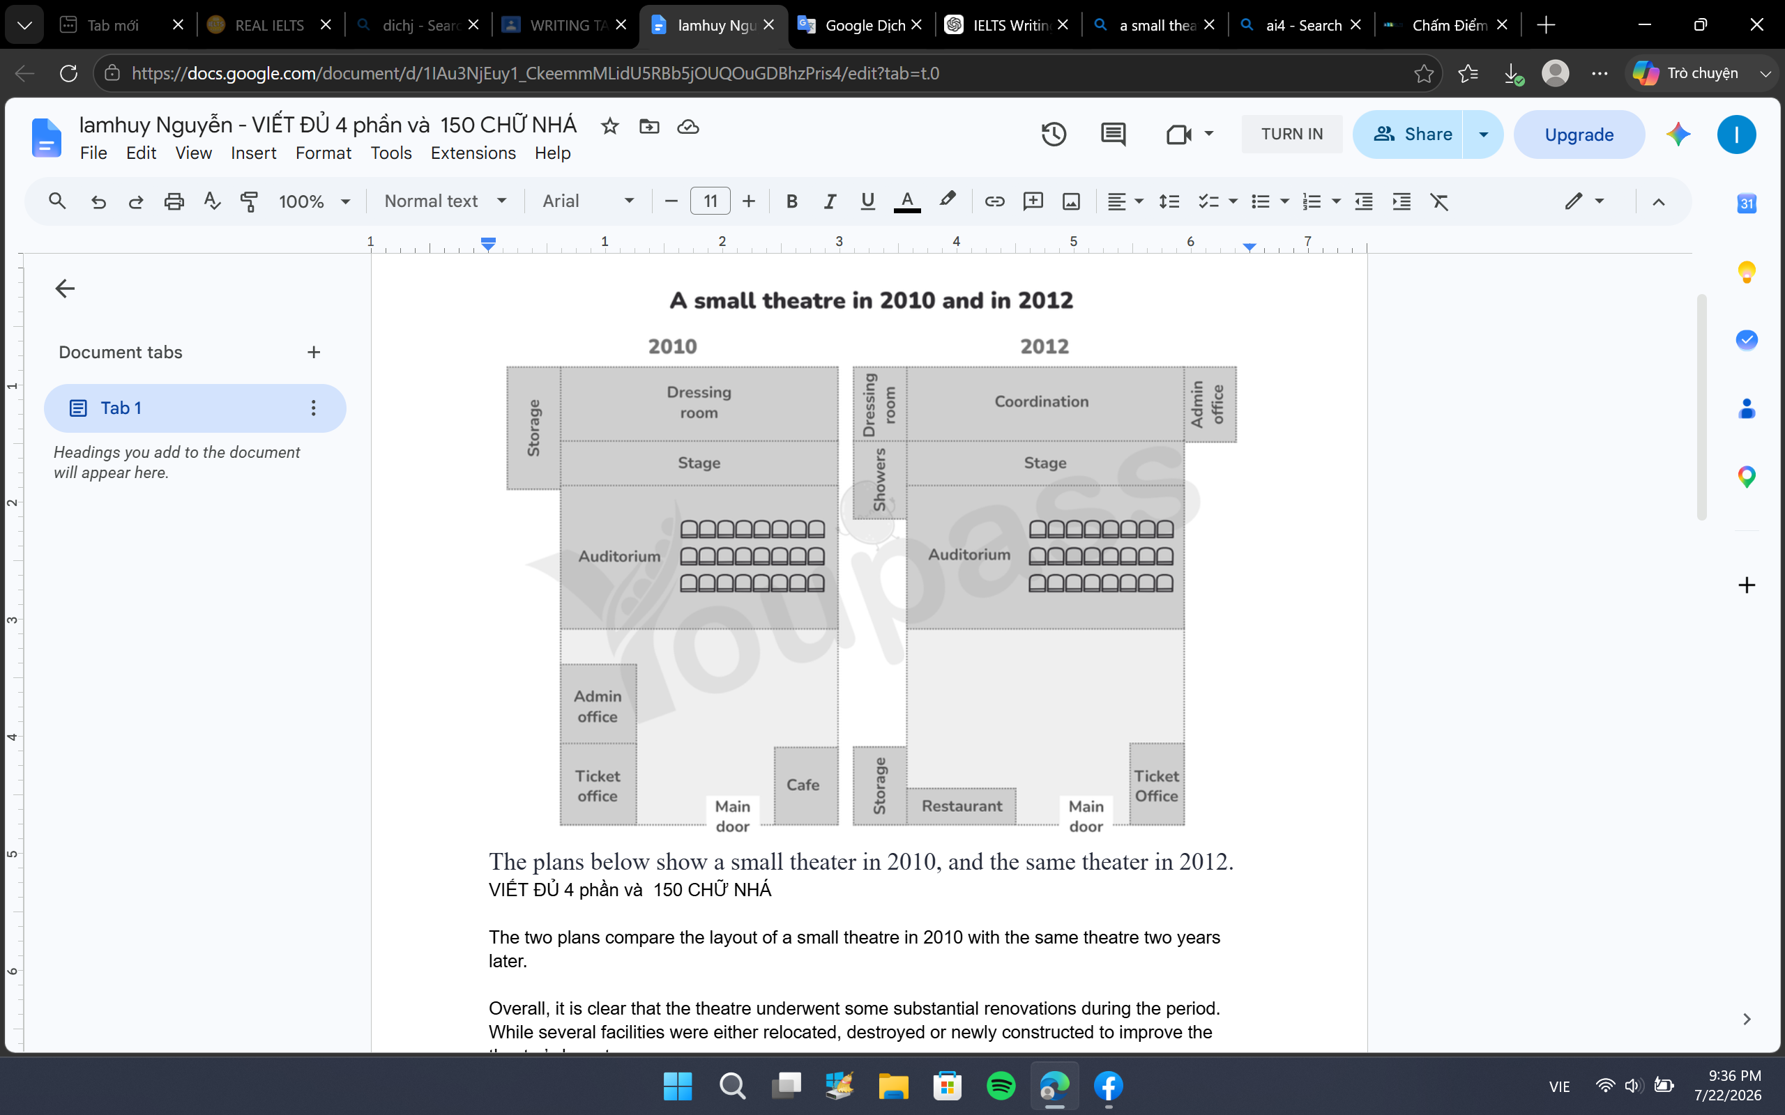The width and height of the screenshot is (1785, 1115).
Task: Click the Windows Start button
Action: [x=678, y=1086]
